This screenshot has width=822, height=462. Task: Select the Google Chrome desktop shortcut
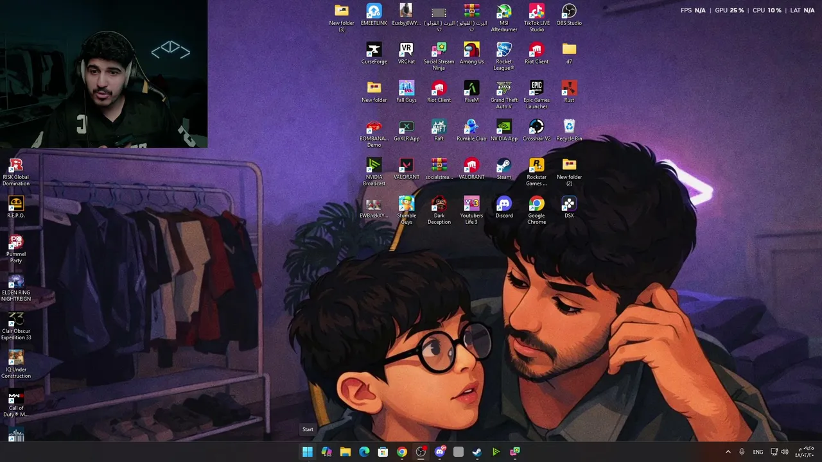(537, 210)
